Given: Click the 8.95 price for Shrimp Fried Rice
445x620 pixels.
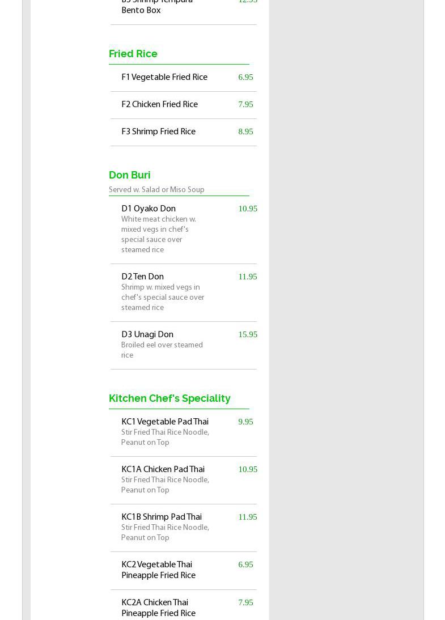Looking at the screenshot, I should pyautogui.click(x=245, y=131).
